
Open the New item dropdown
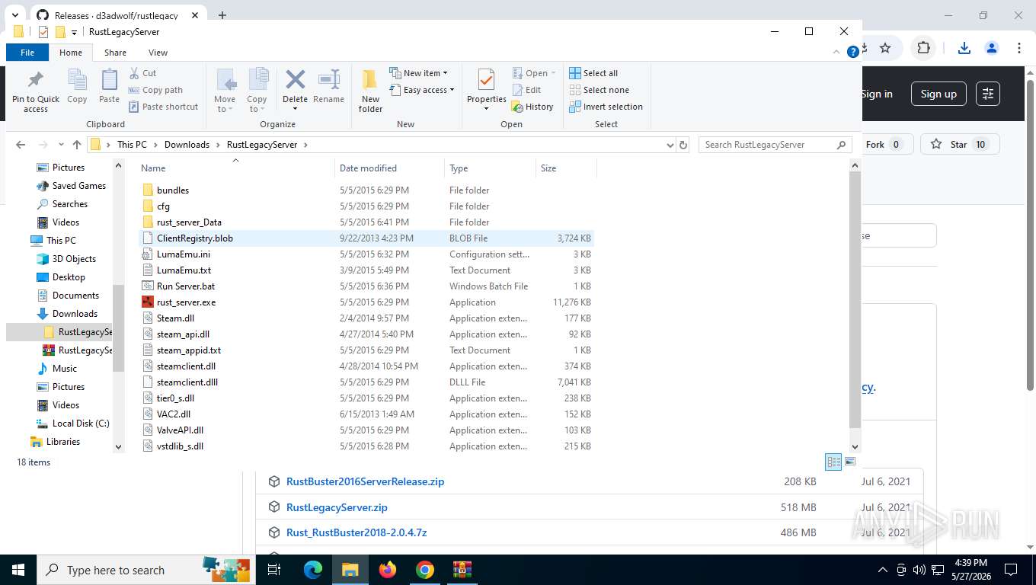tap(418, 73)
